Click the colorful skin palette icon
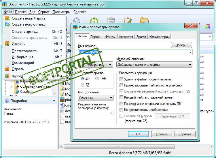The height and width of the screenshot is (158, 216). point(208,27)
